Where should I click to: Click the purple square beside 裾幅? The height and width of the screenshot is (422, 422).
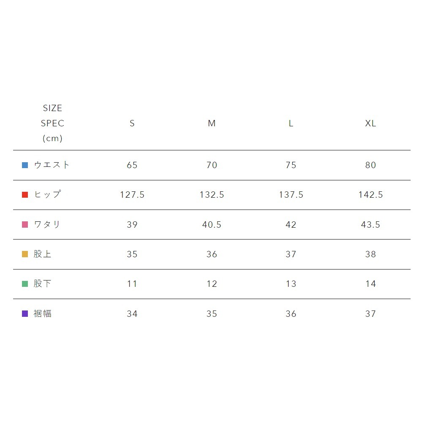click(x=25, y=314)
